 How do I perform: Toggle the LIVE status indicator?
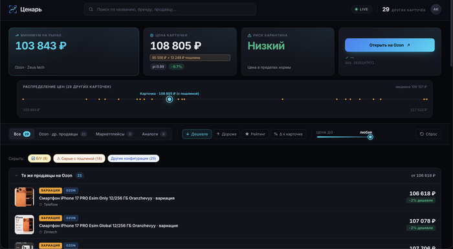click(361, 9)
